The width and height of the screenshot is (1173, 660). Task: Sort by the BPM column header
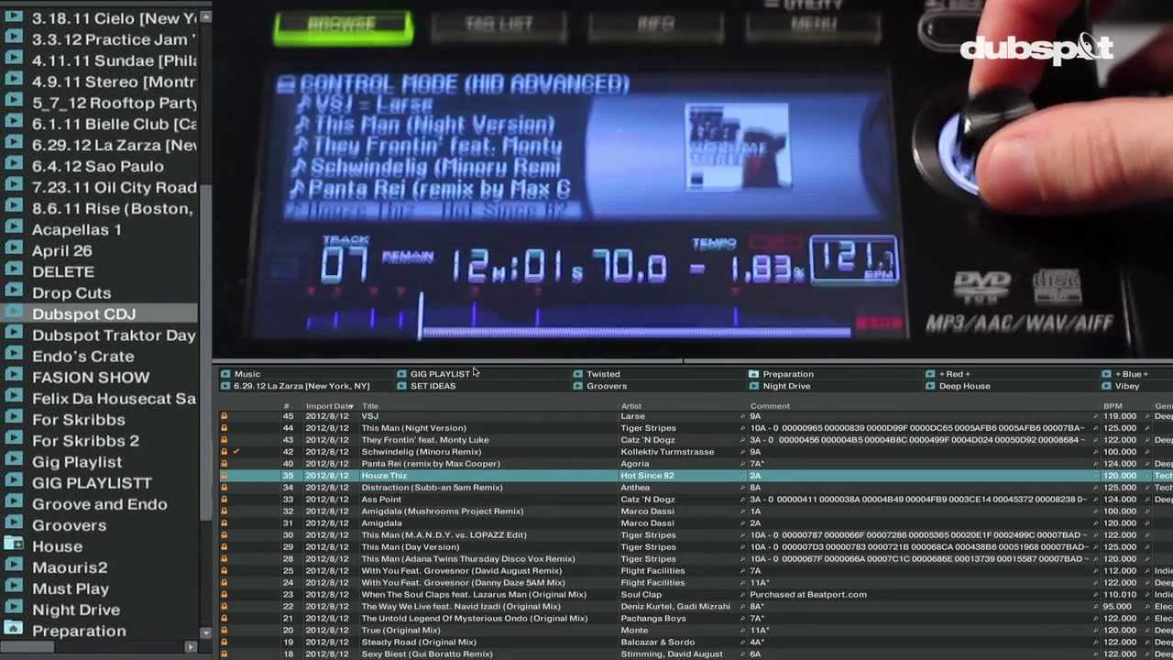[x=1113, y=406]
